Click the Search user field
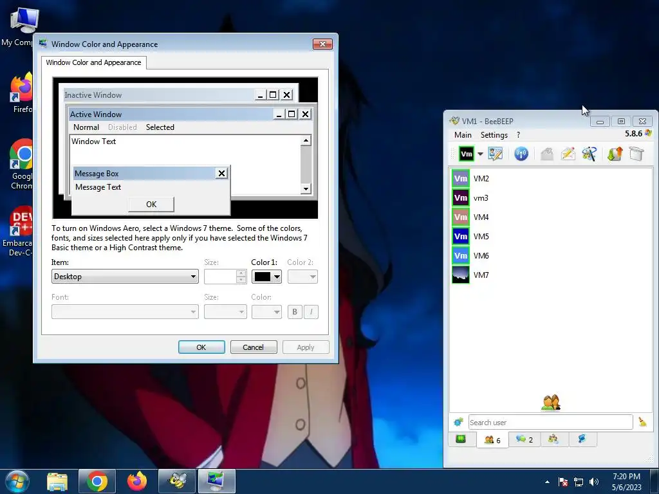The image size is (659, 494). pyautogui.click(x=550, y=422)
